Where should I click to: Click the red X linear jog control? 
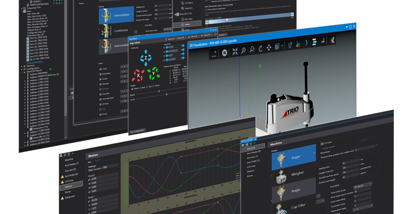tap(138, 75)
